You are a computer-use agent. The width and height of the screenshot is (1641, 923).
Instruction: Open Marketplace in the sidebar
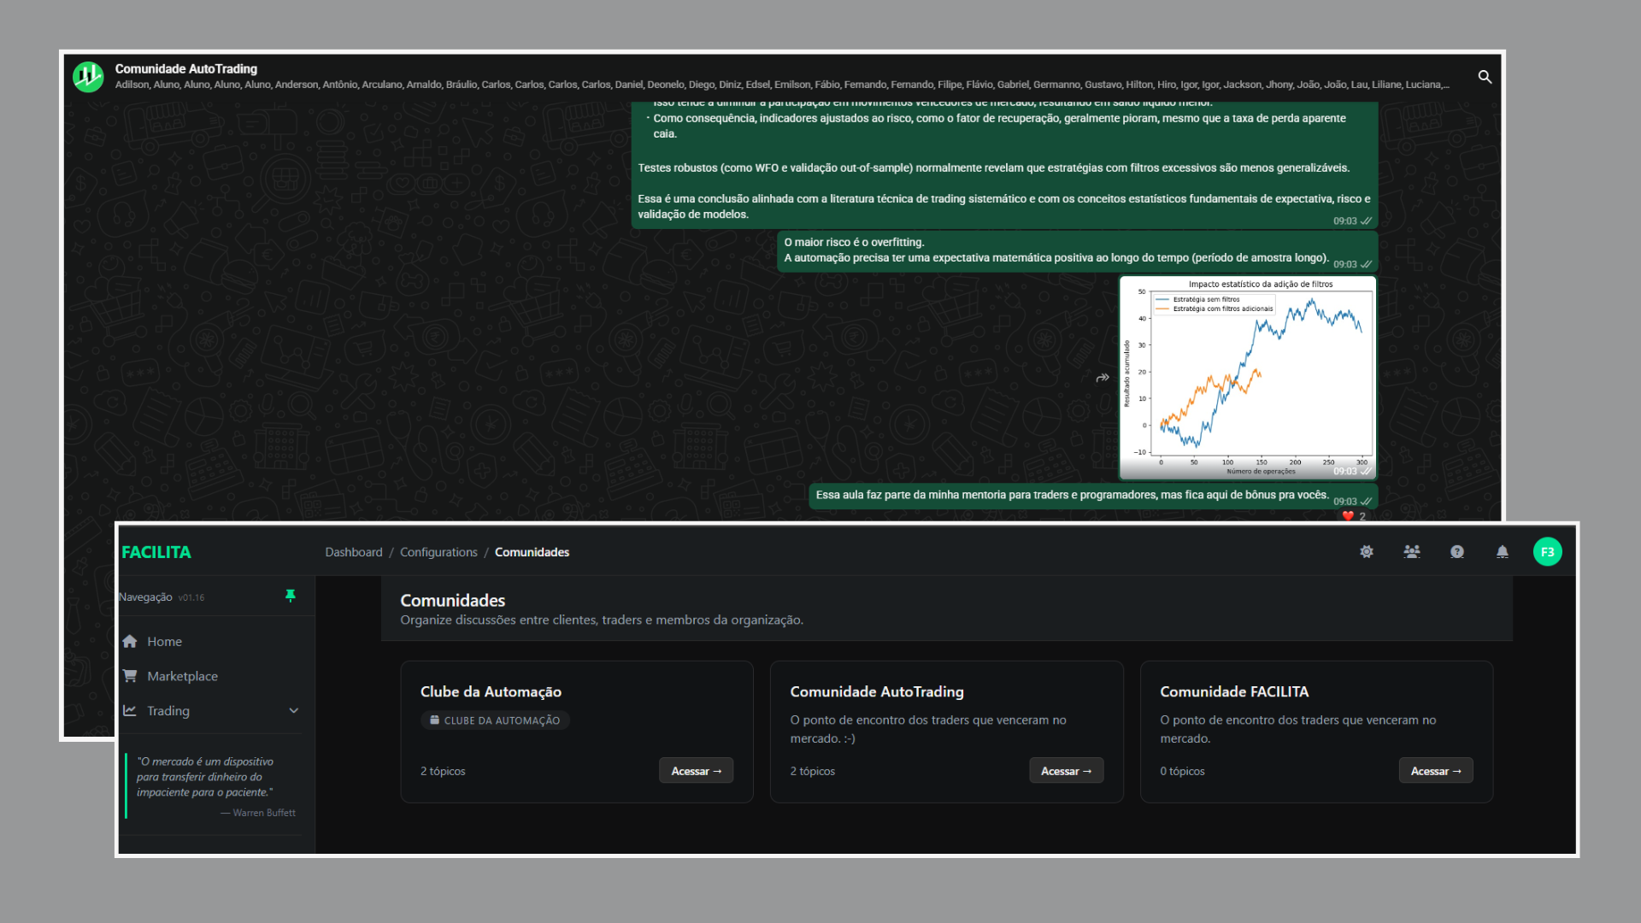(x=182, y=676)
